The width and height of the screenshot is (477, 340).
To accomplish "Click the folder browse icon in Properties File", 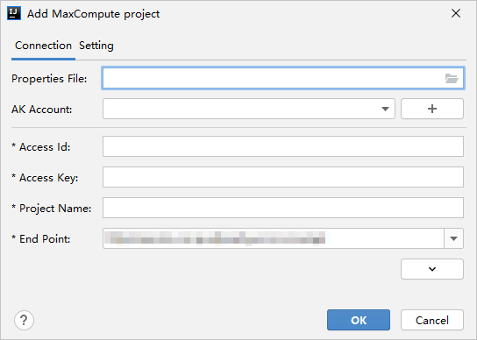I will 452,79.
